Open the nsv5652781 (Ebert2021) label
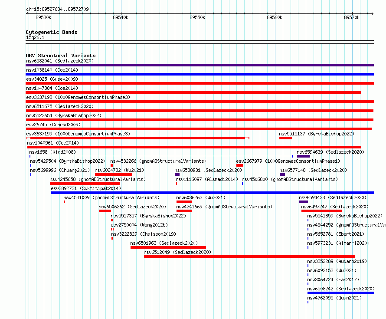The image size is (386, 319). pos(336,234)
